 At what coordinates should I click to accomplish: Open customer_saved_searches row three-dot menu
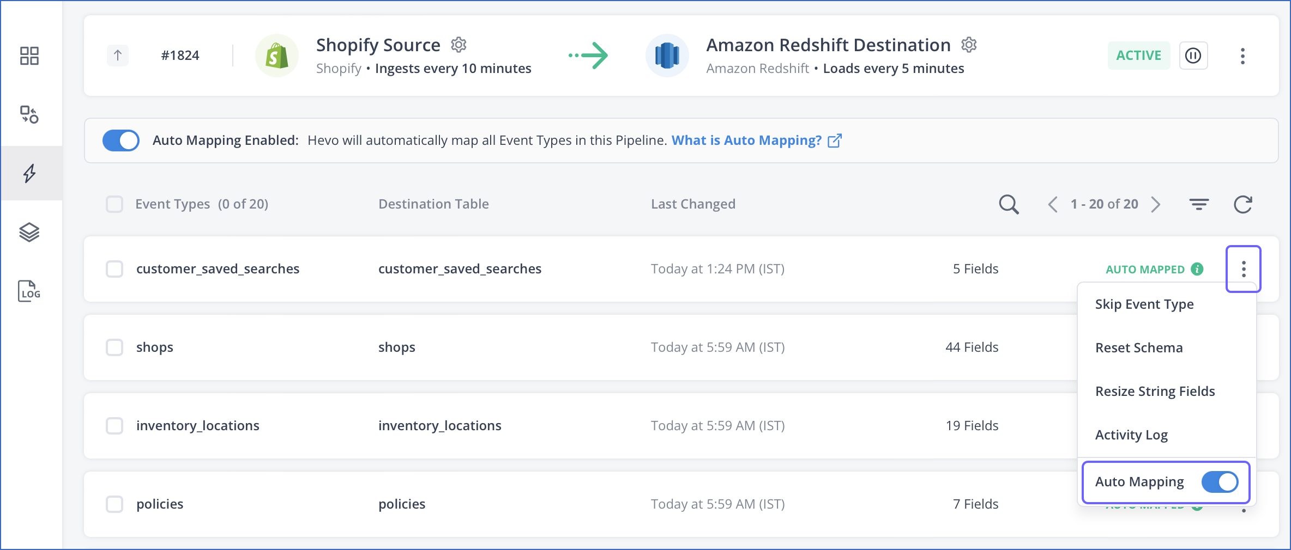tap(1244, 269)
